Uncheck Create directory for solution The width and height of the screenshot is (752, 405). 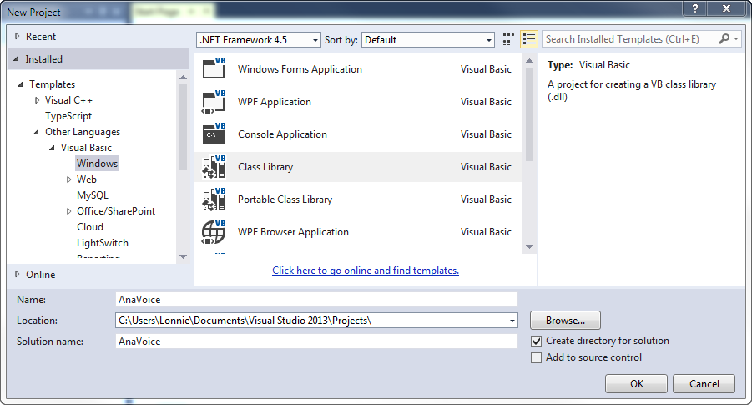[537, 341]
